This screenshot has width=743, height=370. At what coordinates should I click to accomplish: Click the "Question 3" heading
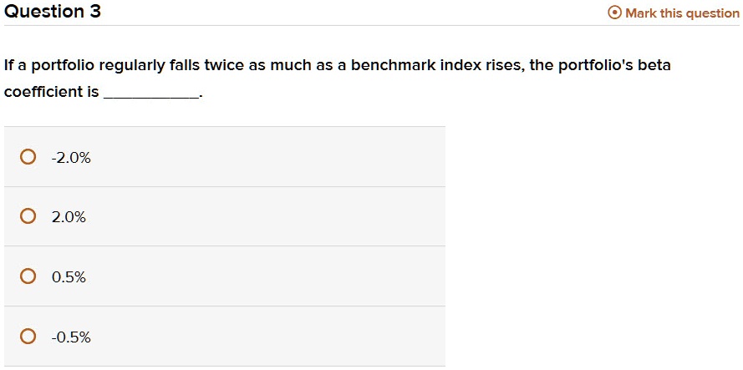(52, 12)
